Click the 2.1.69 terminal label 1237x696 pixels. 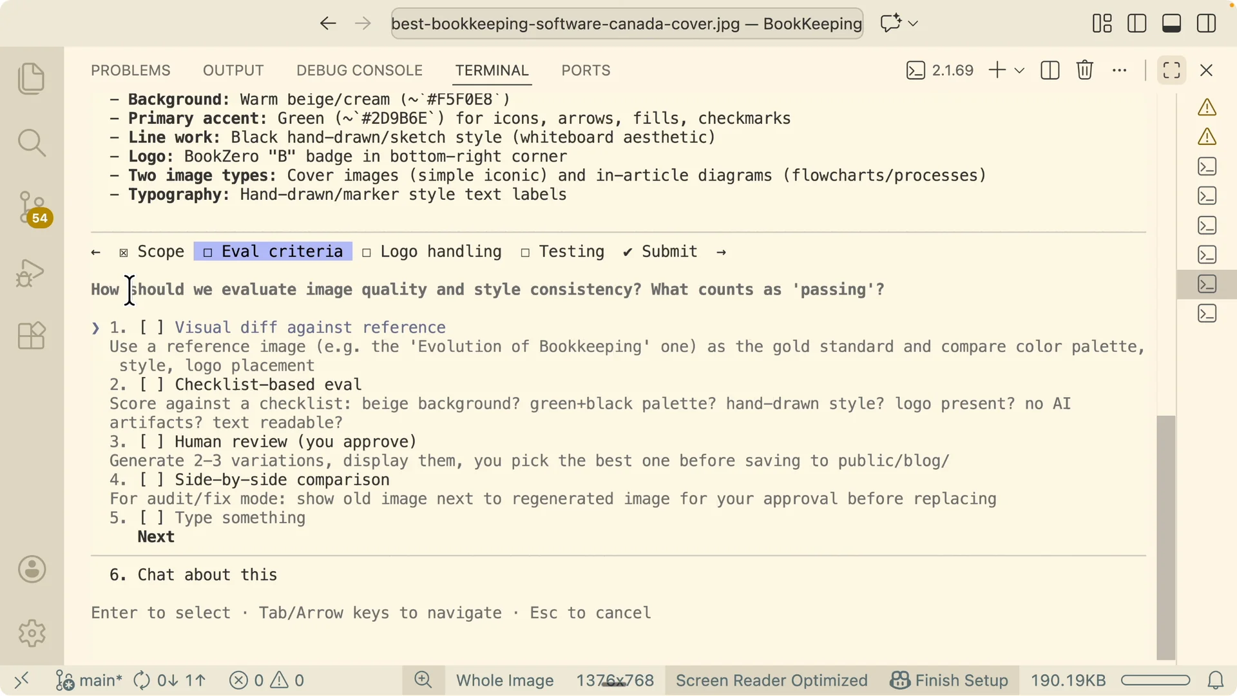pyautogui.click(x=940, y=70)
